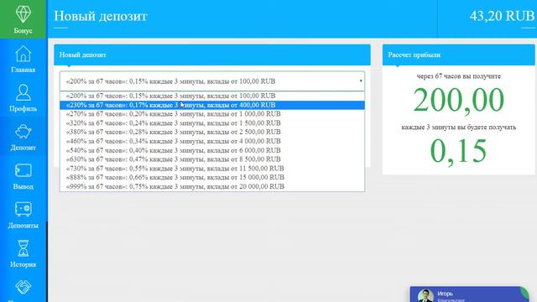
Task: Open Депозит piggy bank icon
Action: click(23, 132)
